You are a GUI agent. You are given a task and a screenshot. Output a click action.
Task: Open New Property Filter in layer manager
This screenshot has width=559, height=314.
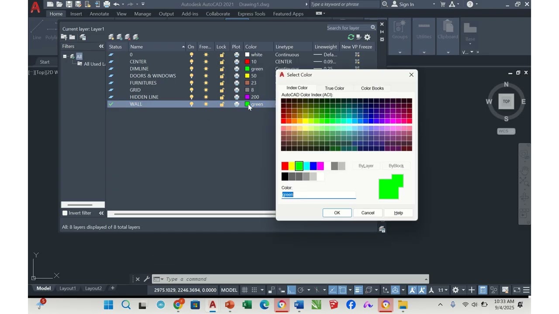pos(64,37)
